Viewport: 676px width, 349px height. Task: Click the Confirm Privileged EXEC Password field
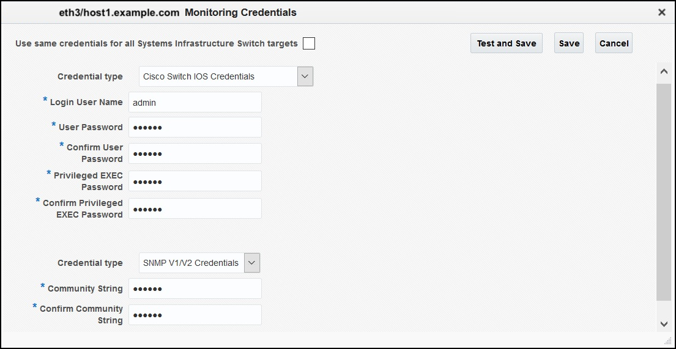tap(195, 208)
